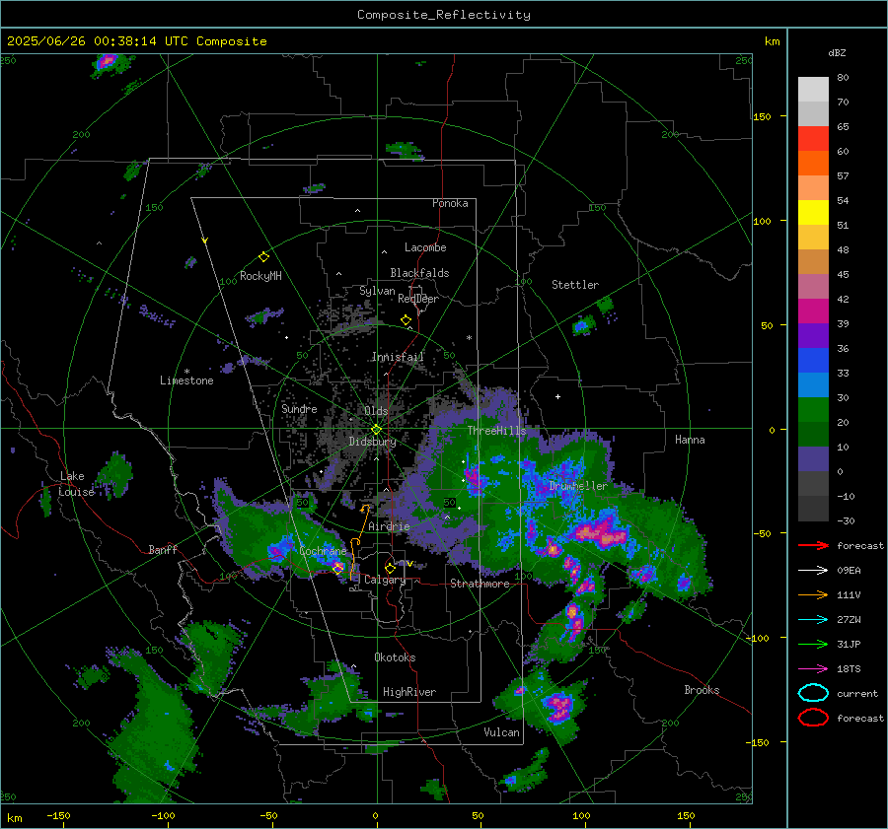Click the strong storm cell north of Vulcan
The height and width of the screenshot is (829, 888).
pyautogui.click(x=558, y=706)
